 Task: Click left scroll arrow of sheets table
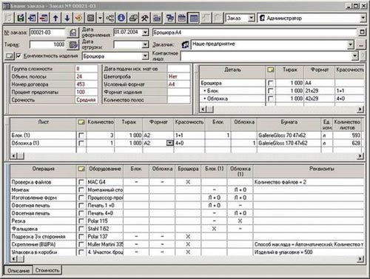(x=13, y=155)
